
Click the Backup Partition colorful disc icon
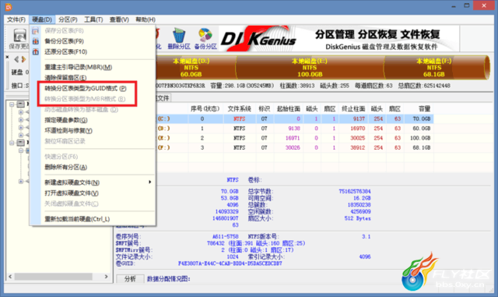(205, 35)
